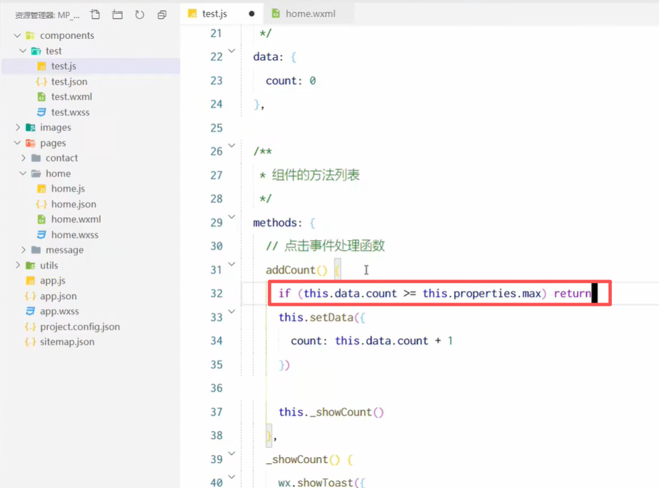Click 'methods:' text on line 29
The height and width of the screenshot is (488, 659).
point(277,222)
